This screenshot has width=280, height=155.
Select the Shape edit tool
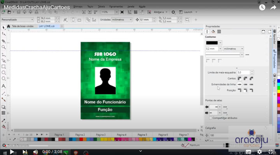tap(3, 34)
